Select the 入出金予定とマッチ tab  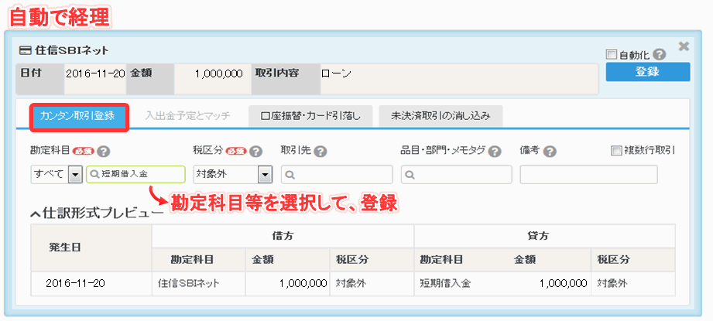point(188,116)
